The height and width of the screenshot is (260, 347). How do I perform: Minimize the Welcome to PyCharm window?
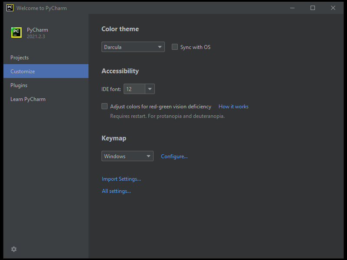point(292,8)
